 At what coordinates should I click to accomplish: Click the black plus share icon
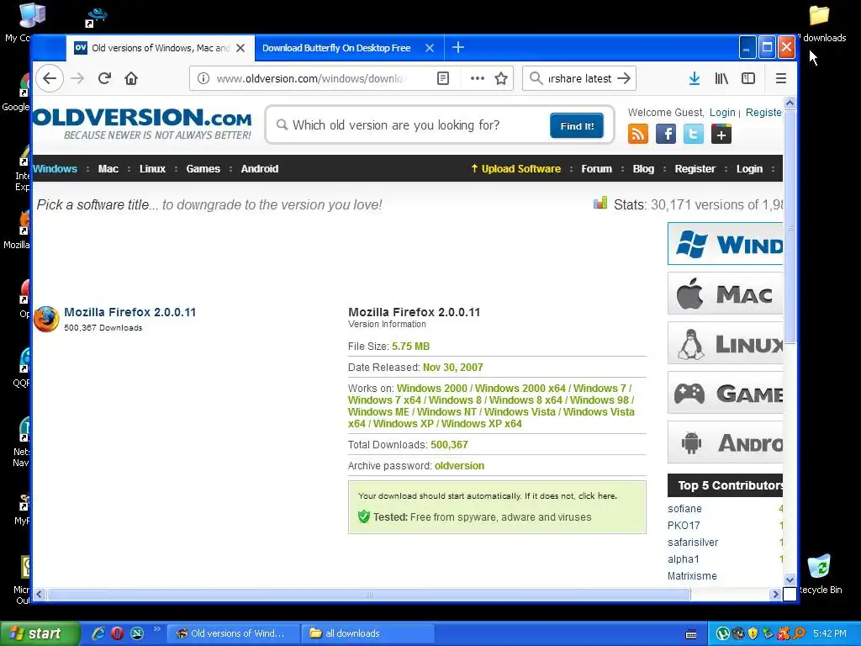tap(721, 134)
